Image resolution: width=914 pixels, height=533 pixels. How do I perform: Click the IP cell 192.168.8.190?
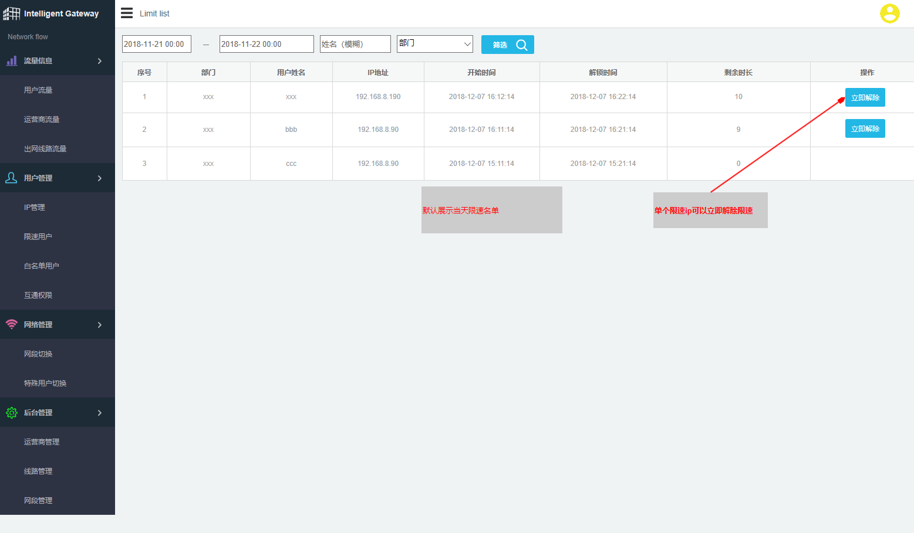tap(378, 97)
